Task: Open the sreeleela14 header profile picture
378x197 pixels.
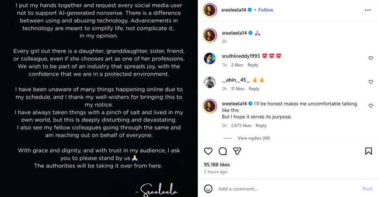Action: tap(210, 10)
